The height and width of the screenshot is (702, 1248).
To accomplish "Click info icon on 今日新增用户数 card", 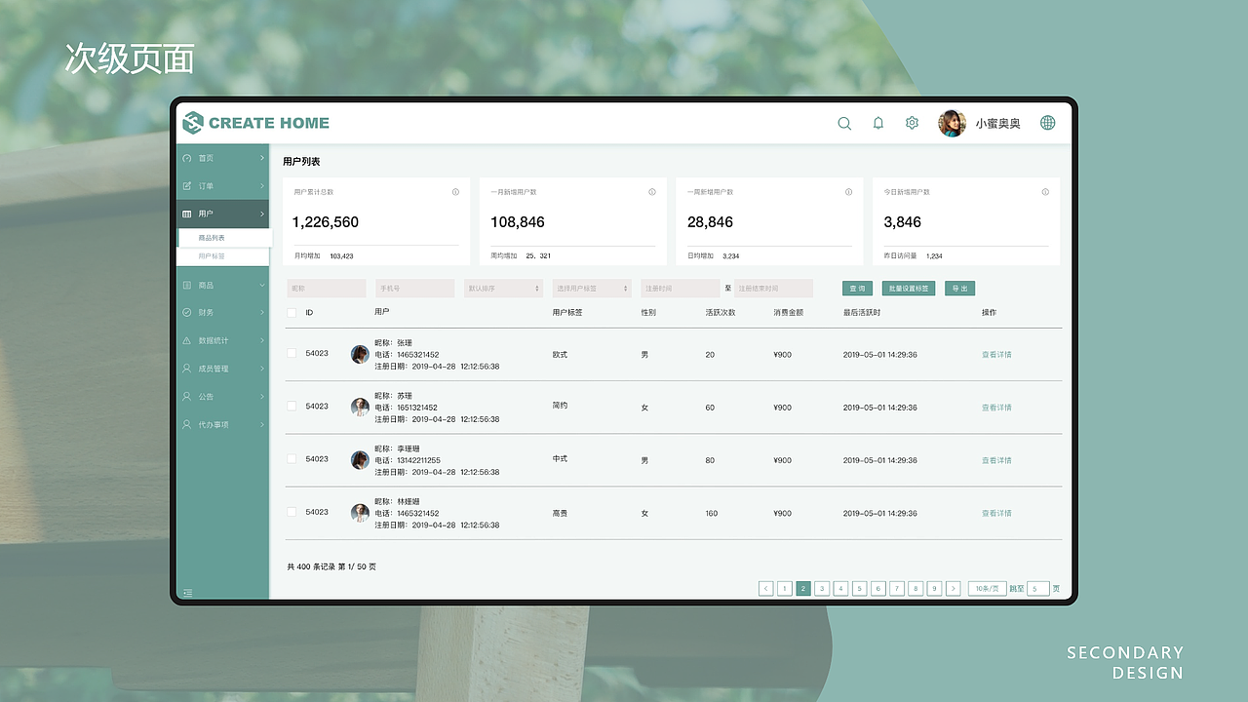I will pos(1045,192).
